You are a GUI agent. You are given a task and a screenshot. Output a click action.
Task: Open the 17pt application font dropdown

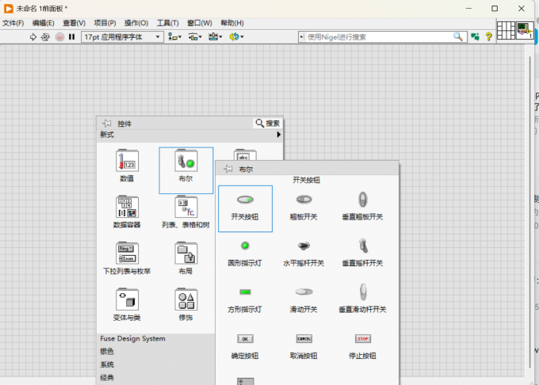(122, 36)
